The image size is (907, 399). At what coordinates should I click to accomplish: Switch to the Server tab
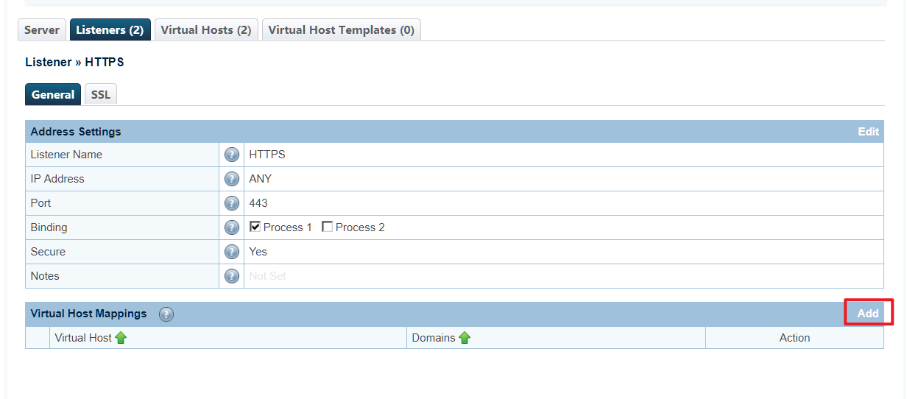point(41,30)
